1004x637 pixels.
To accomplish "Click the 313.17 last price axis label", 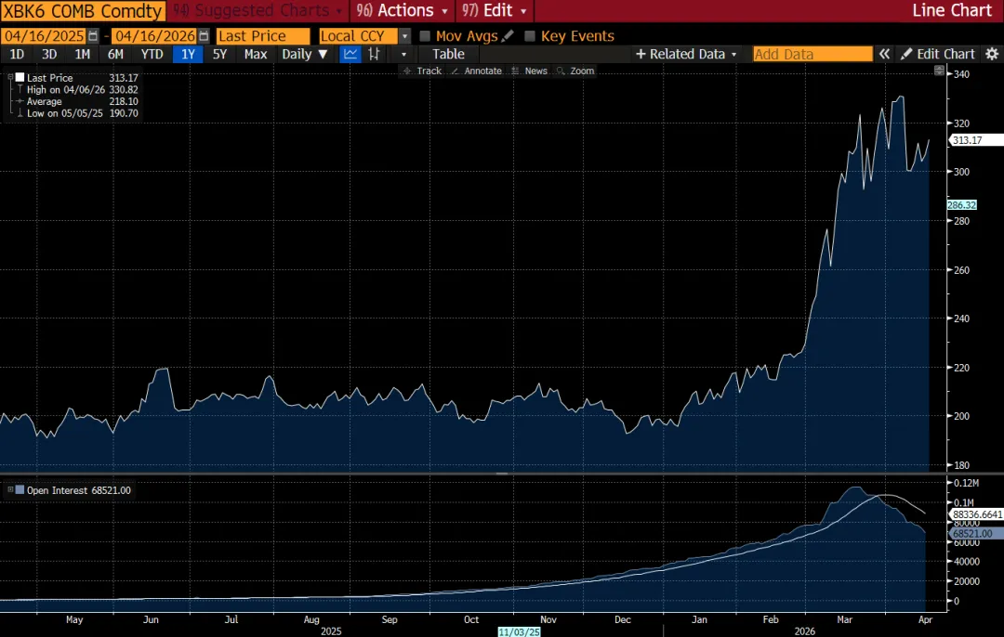I will click(974, 140).
